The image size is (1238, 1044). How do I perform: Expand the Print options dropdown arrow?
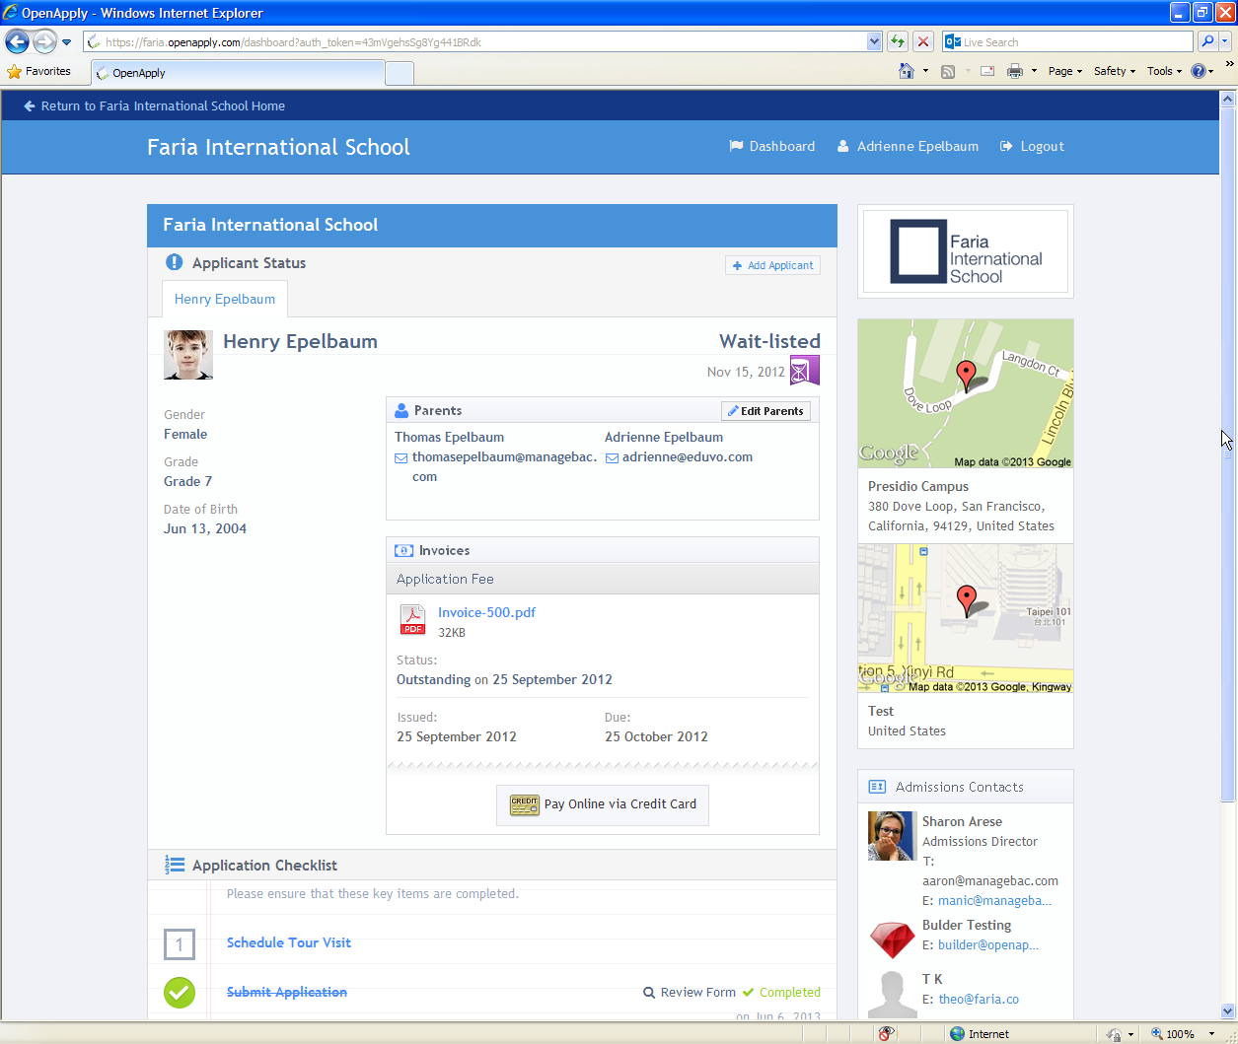[x=1034, y=71]
